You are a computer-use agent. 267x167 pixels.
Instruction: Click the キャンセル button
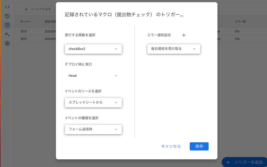click(x=171, y=146)
